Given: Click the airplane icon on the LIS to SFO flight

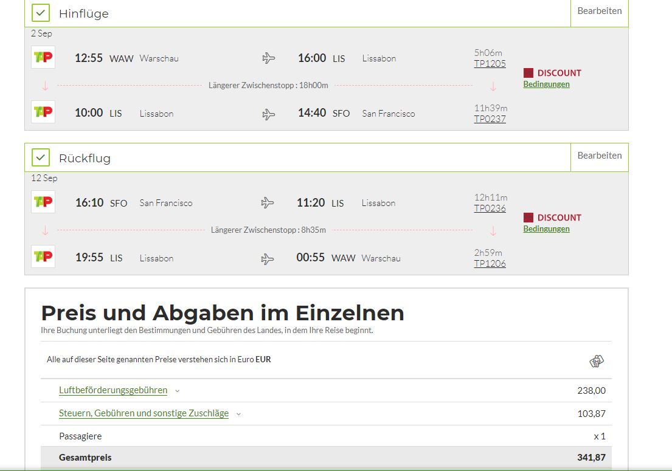Looking at the screenshot, I should point(268,114).
